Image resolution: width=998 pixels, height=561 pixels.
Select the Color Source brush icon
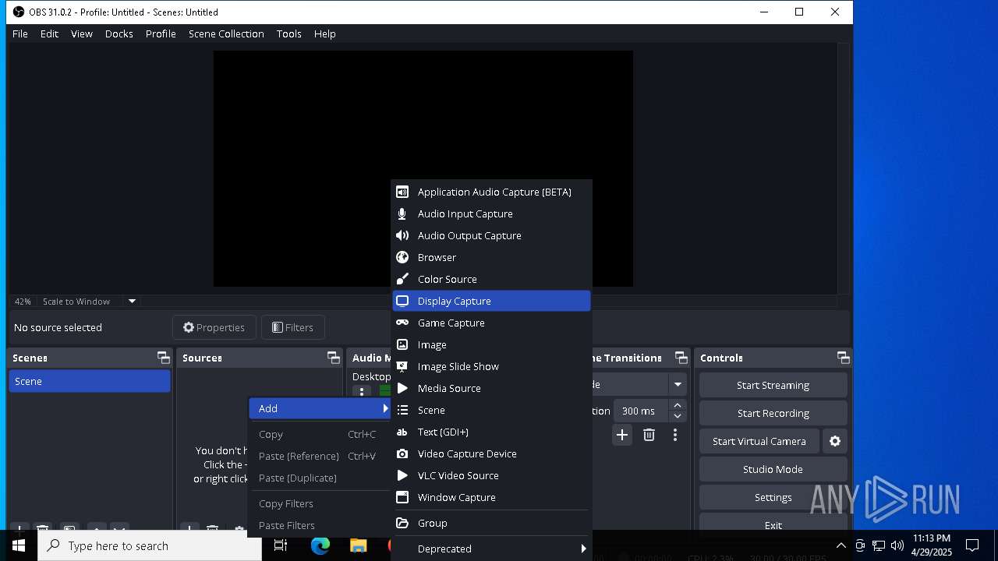click(x=402, y=279)
